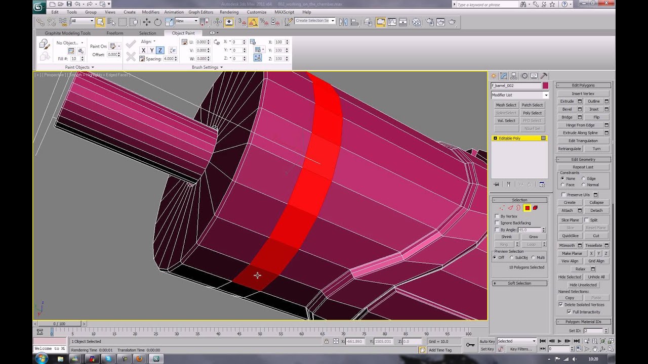Switch to the Freeform ribbon tab
Viewport: 648px width, 364px height.
pyautogui.click(x=115, y=33)
